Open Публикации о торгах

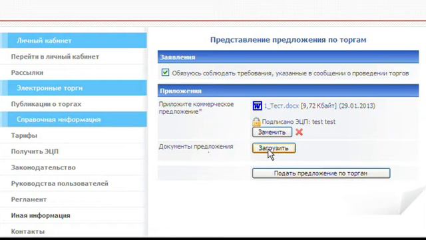pyautogui.click(x=46, y=104)
